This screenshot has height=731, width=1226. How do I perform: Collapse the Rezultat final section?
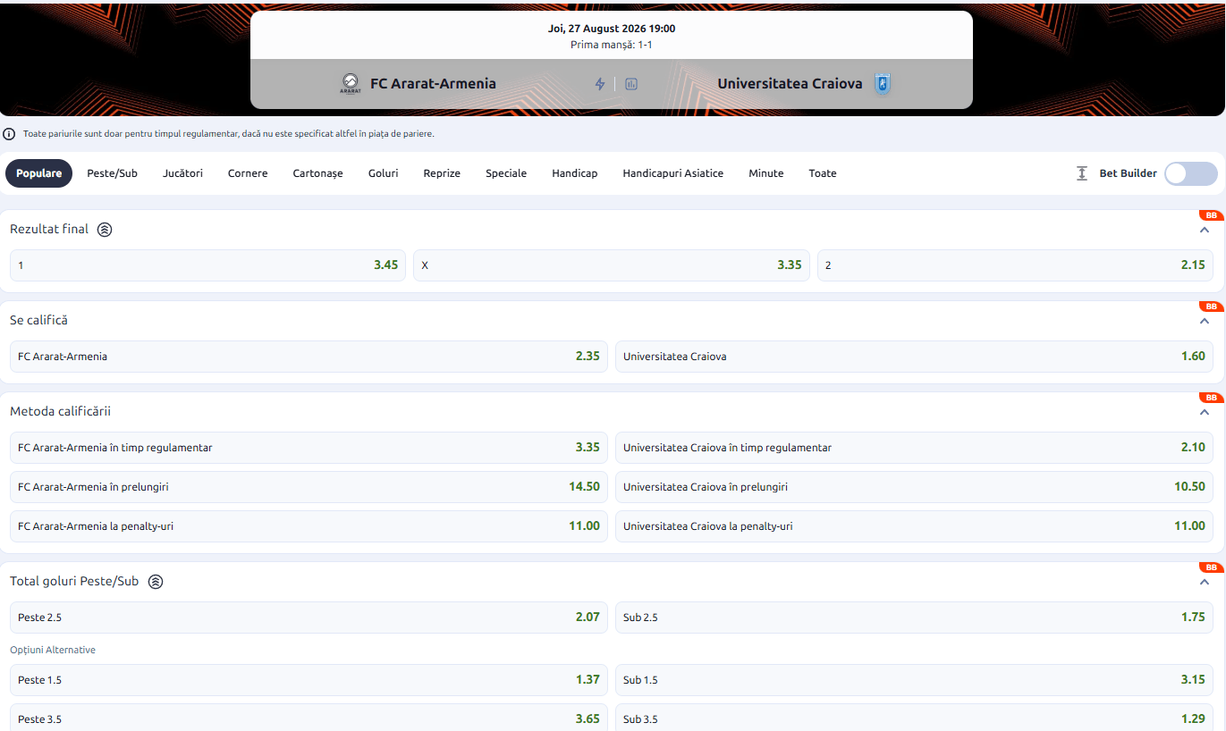(x=1205, y=230)
